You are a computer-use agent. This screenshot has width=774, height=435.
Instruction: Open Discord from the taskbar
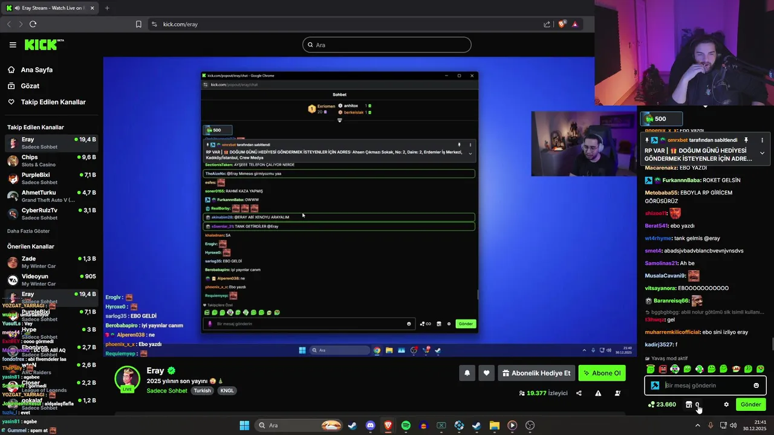370,425
